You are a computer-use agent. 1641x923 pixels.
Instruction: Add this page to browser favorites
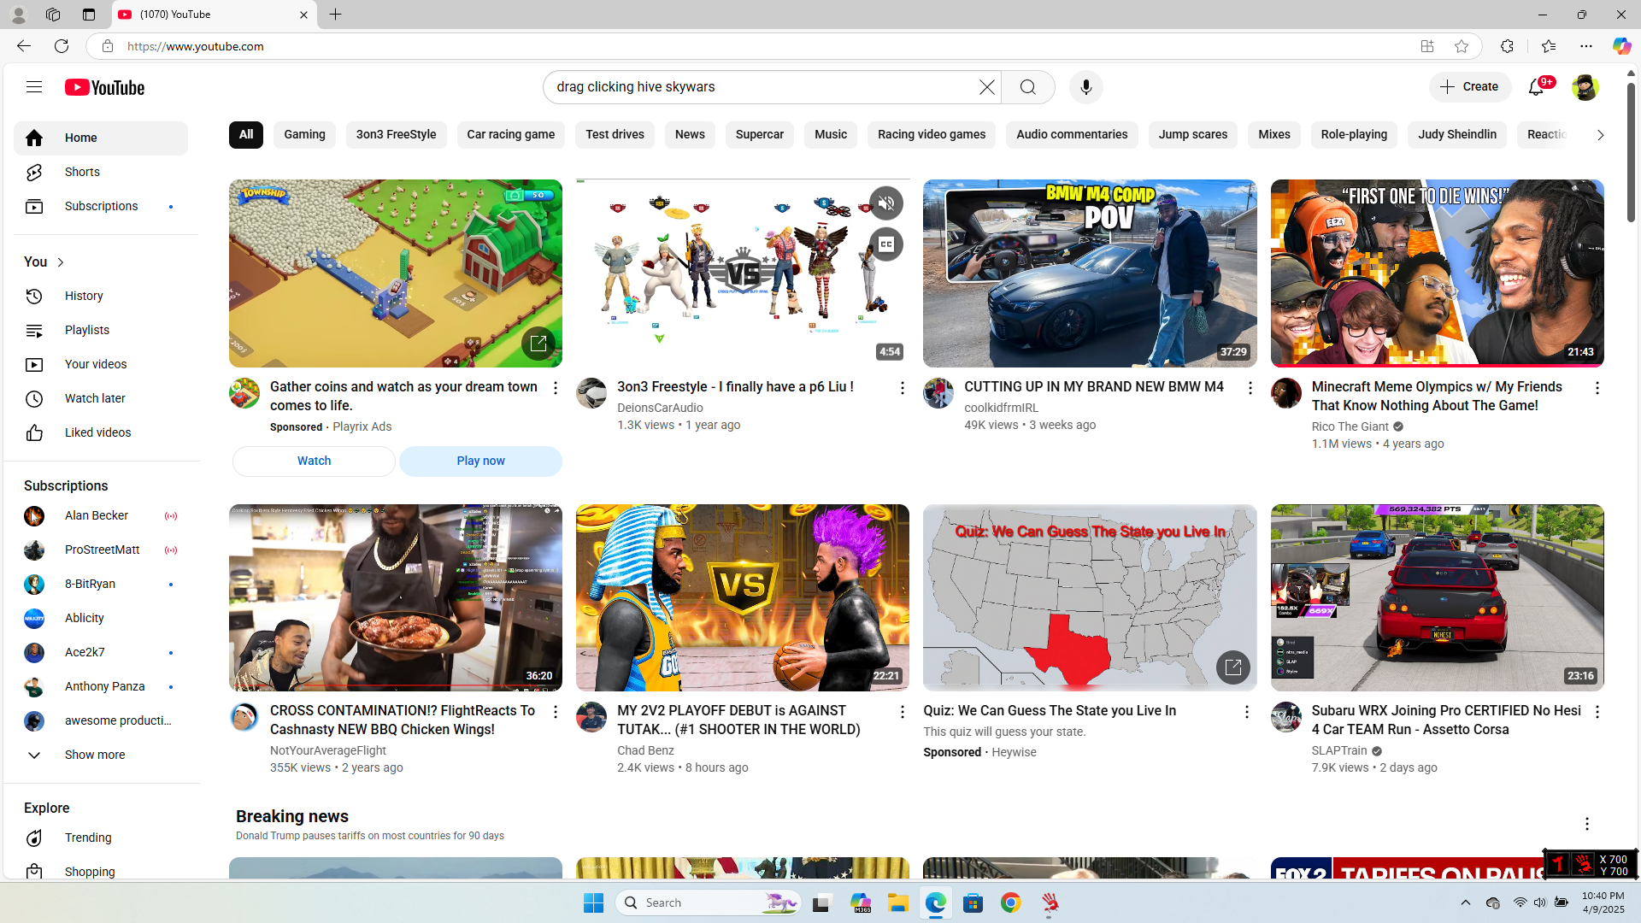coord(1462,46)
